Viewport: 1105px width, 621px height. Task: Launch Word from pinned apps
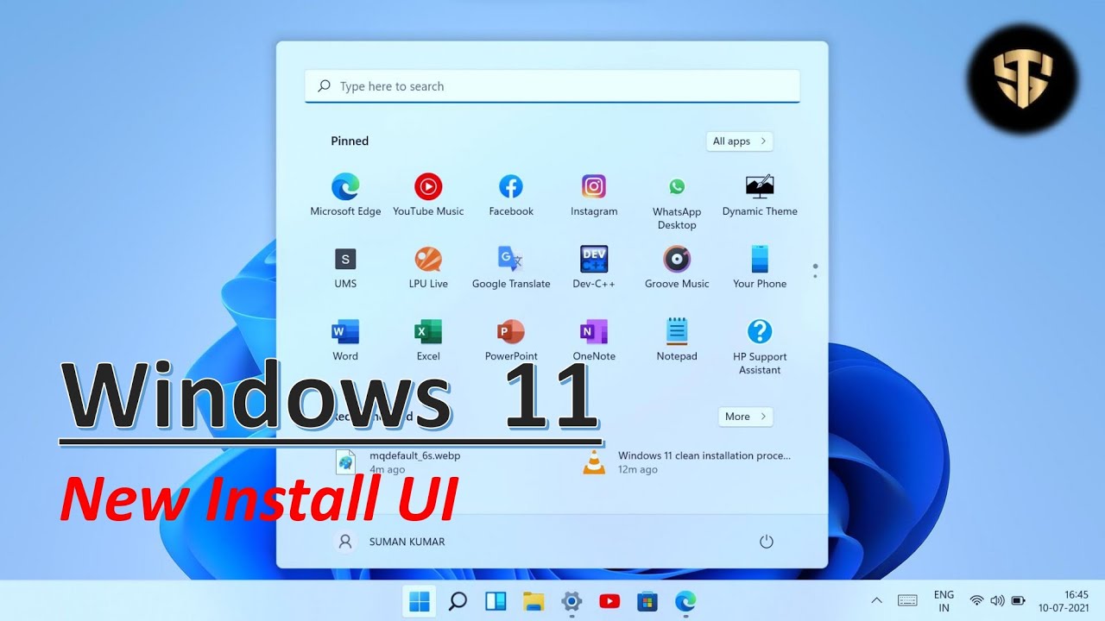tap(345, 341)
